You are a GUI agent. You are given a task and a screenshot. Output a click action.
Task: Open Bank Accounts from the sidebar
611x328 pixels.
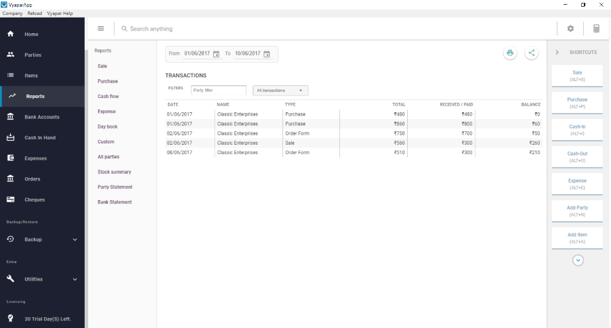click(x=42, y=117)
